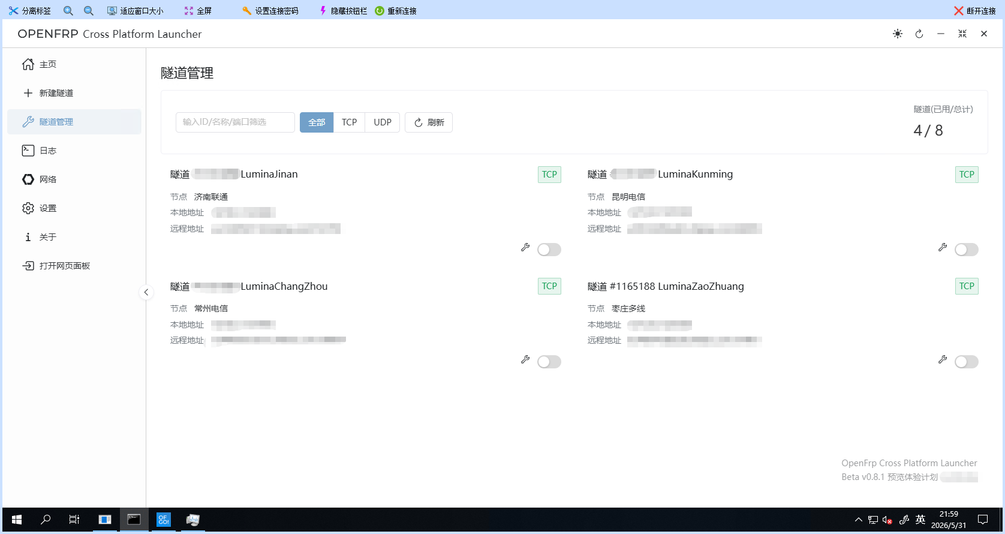
Task: Filter tunnels by UDP
Action: [x=383, y=122]
